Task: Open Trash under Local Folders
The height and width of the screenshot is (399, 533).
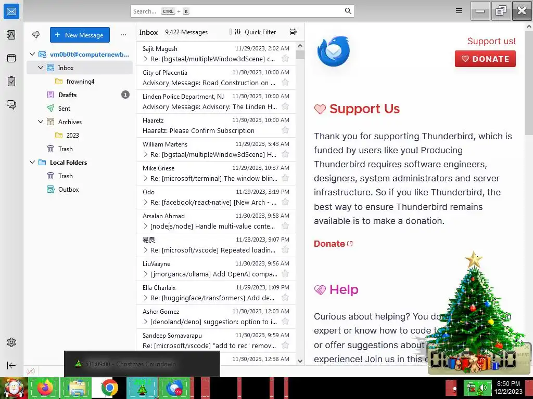Action: pos(80,176)
